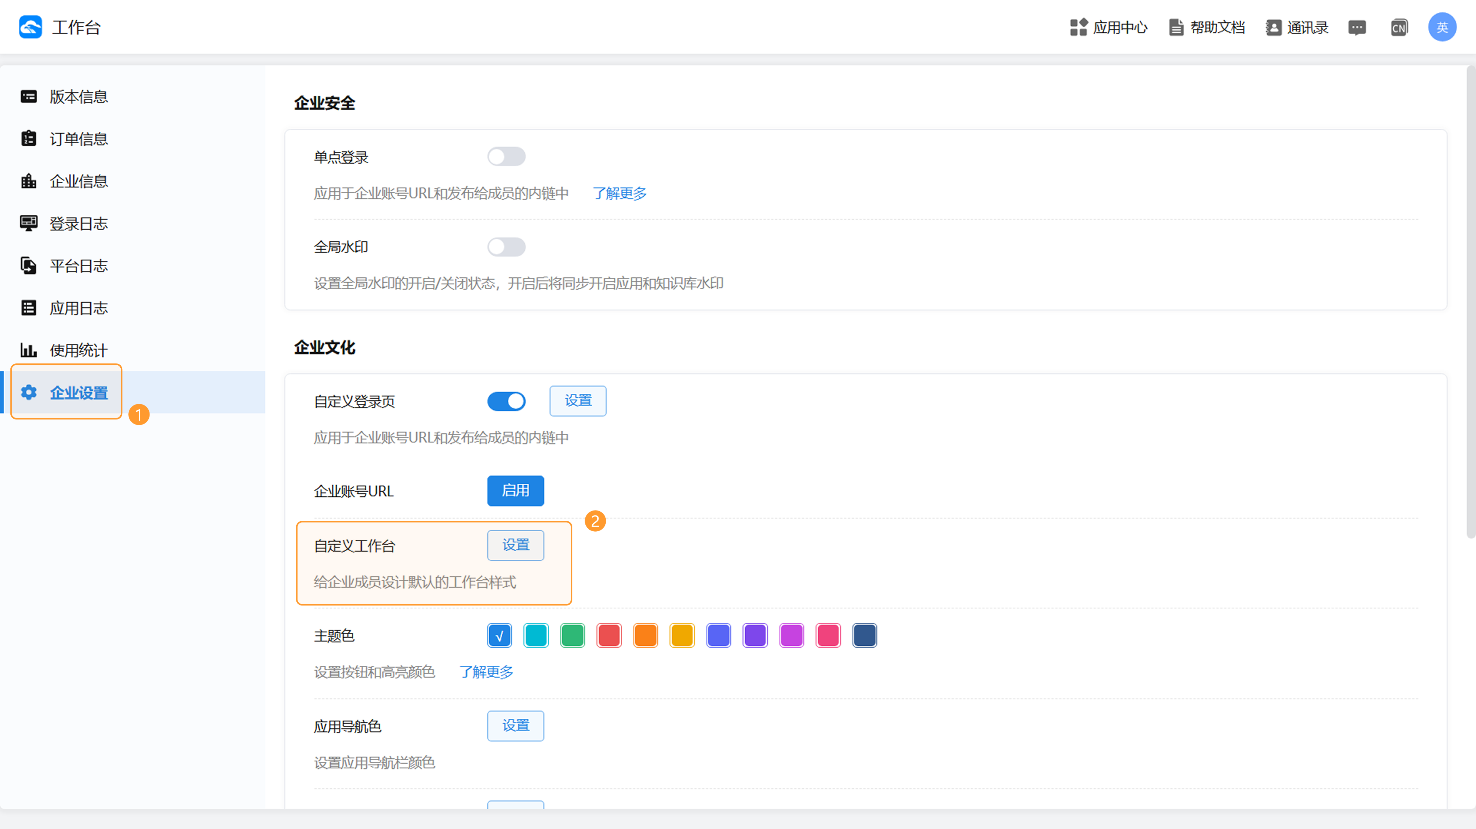The image size is (1476, 829).
Task: Select 应用日志 in the sidebar
Action: pos(132,308)
